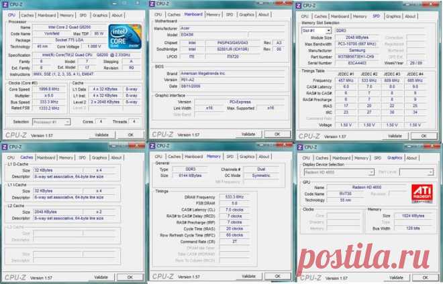Click the 'PCI-Express' graphic interface version value

pos(240,102)
